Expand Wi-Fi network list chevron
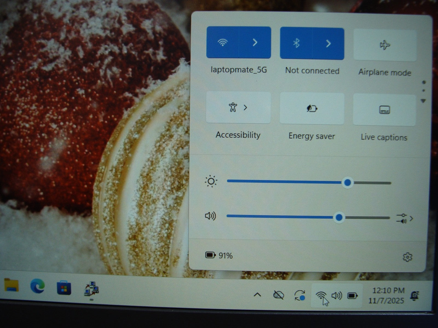Viewport: 438px width, 328px height. pyautogui.click(x=255, y=43)
